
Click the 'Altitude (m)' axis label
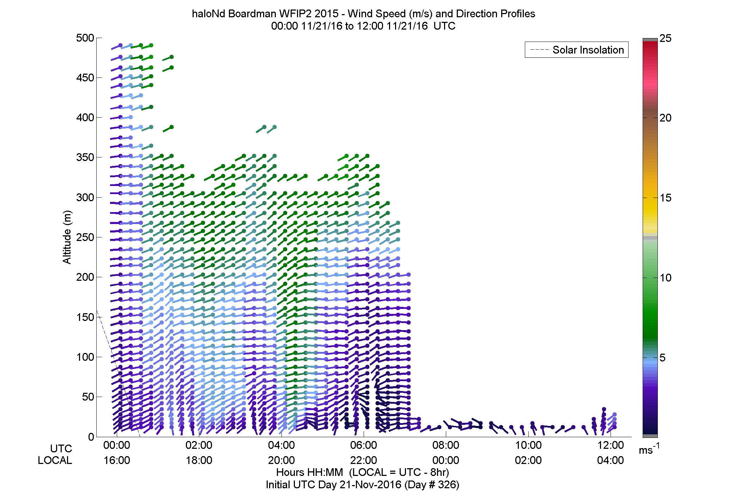coord(67,237)
